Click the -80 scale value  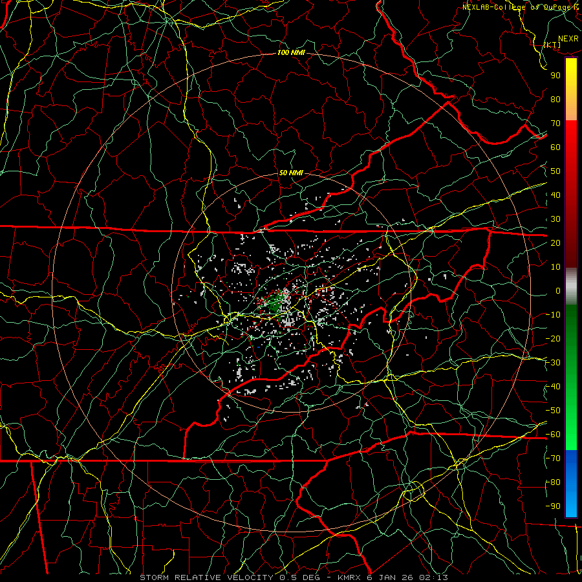coord(553,482)
